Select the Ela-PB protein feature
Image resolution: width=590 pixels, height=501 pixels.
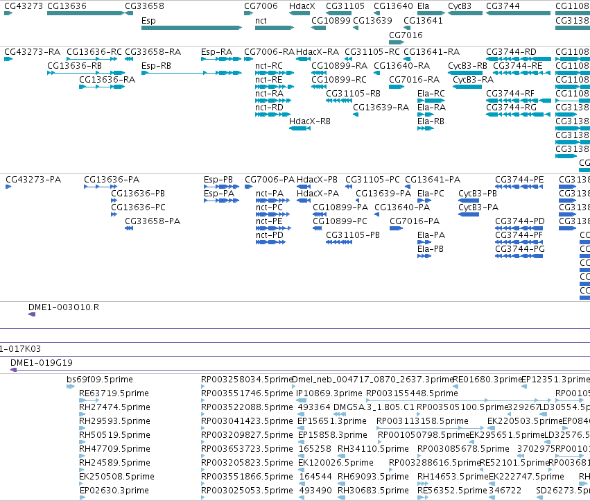(424, 256)
